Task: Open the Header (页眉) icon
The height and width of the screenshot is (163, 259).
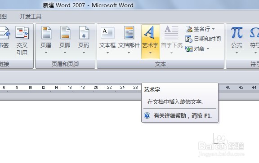Action: click(46, 33)
